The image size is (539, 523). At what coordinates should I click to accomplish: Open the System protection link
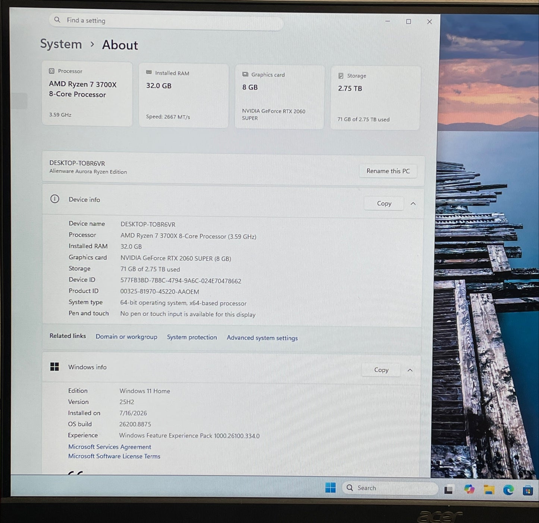pyautogui.click(x=192, y=337)
